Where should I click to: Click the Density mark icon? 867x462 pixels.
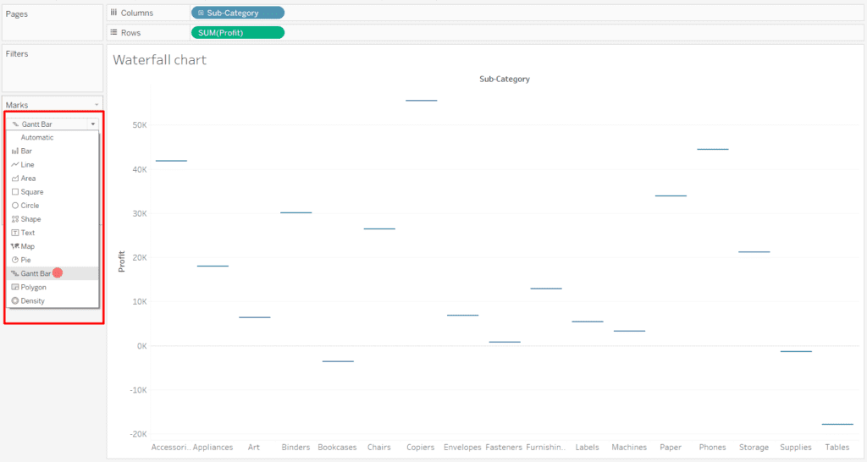coord(15,300)
